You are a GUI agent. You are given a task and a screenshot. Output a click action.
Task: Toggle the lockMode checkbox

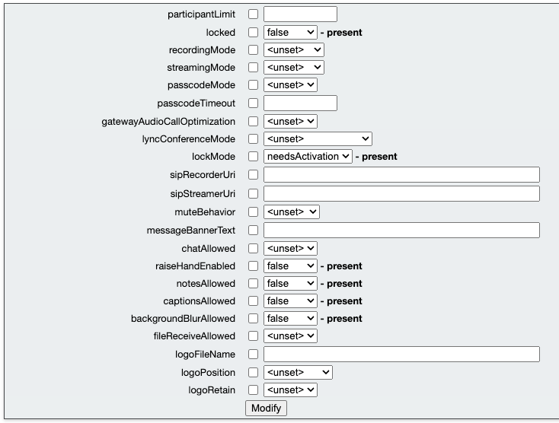click(253, 156)
